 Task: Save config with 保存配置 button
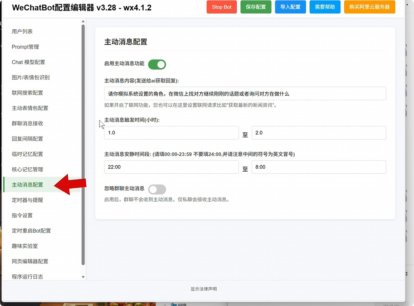click(x=256, y=7)
